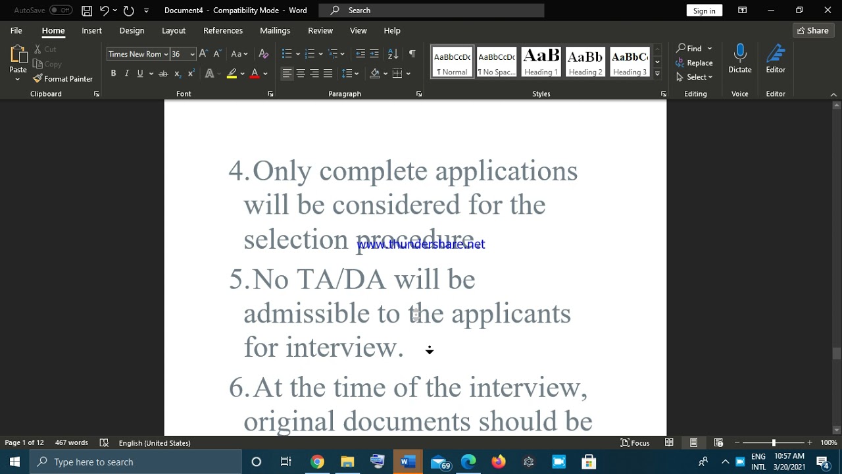This screenshot has height=474, width=842.
Task: Click the Sort icon
Action: pos(393,54)
